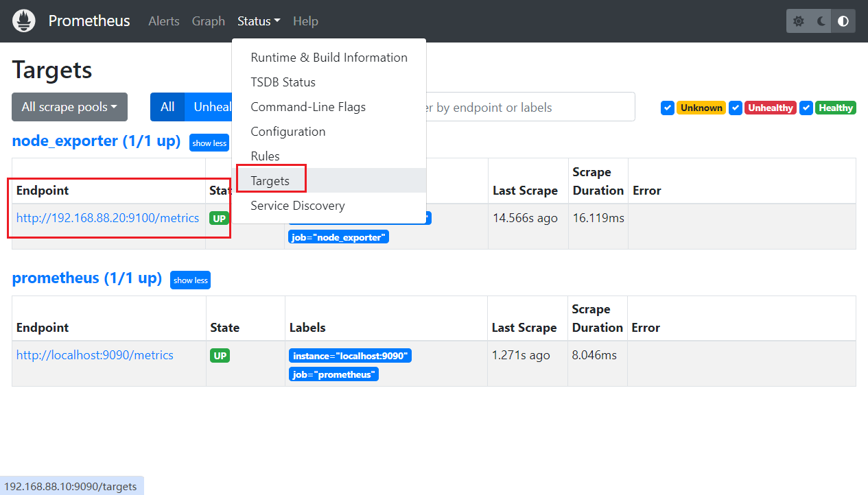Screen dimensions: 868x495
Task: Click the 8.046ms scrape duration value
Action: (x=594, y=355)
